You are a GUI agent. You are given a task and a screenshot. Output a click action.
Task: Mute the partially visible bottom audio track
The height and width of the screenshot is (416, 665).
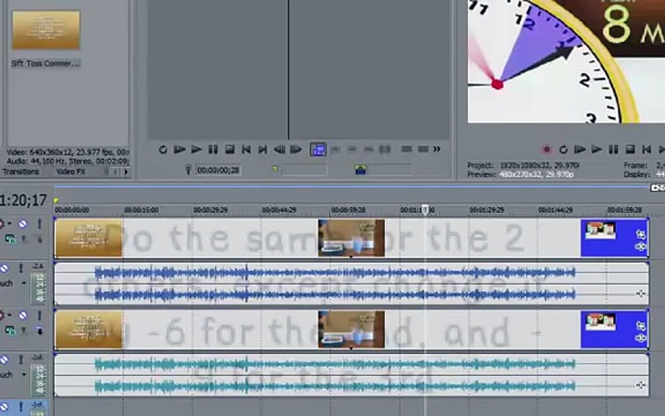pos(4,407)
